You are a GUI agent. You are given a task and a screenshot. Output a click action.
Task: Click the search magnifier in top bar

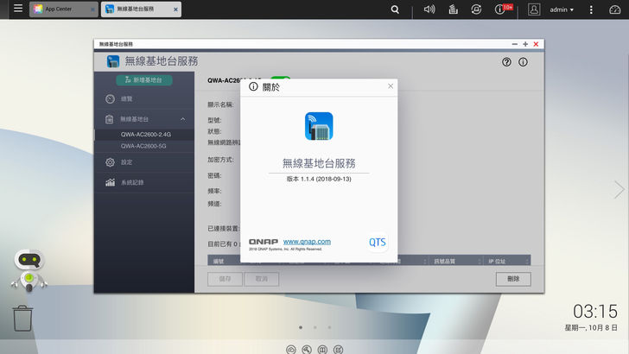(x=395, y=9)
